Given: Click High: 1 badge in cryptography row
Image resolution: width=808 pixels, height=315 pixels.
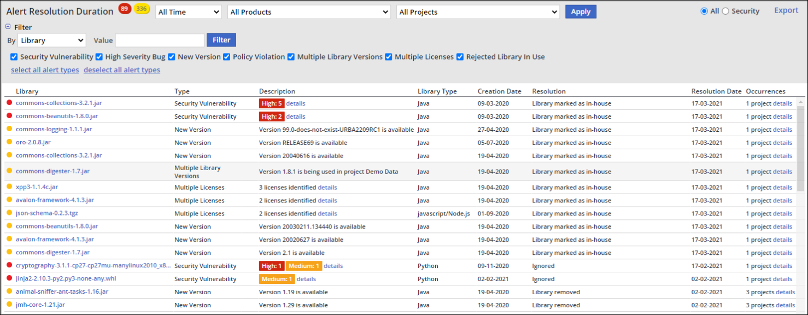Looking at the screenshot, I should 272,266.
